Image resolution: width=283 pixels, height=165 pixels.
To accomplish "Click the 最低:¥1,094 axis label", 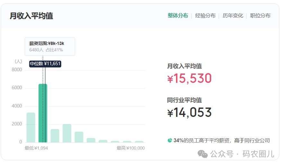I will 36,148.
